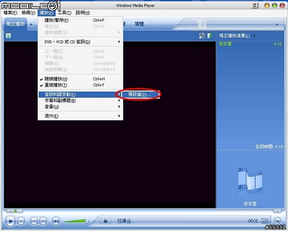Click the maximize video window icon
This screenshot has height=231, width=288.
202,36
